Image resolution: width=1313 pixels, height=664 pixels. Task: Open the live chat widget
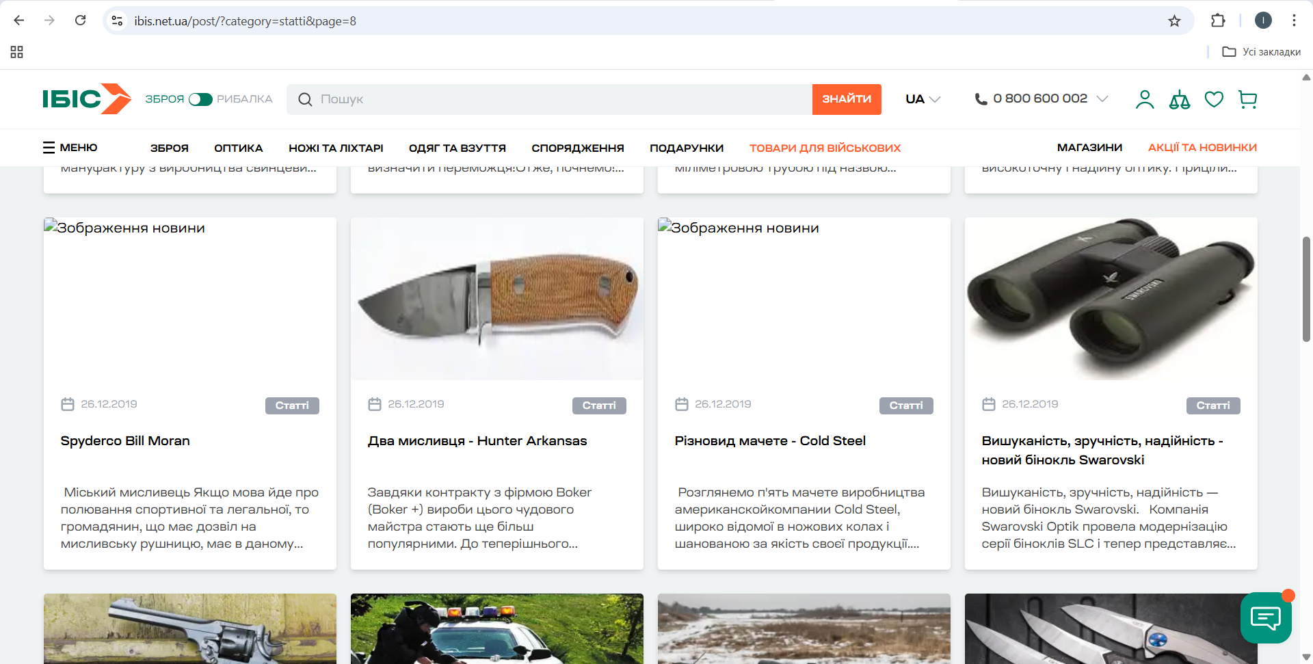tap(1266, 617)
